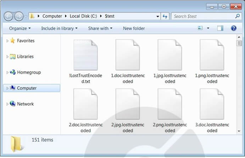Image resolution: width=245 pixels, height=158 pixels.
Task: Select the 2.doc.losttrustencoded file icon
Action: (85, 104)
